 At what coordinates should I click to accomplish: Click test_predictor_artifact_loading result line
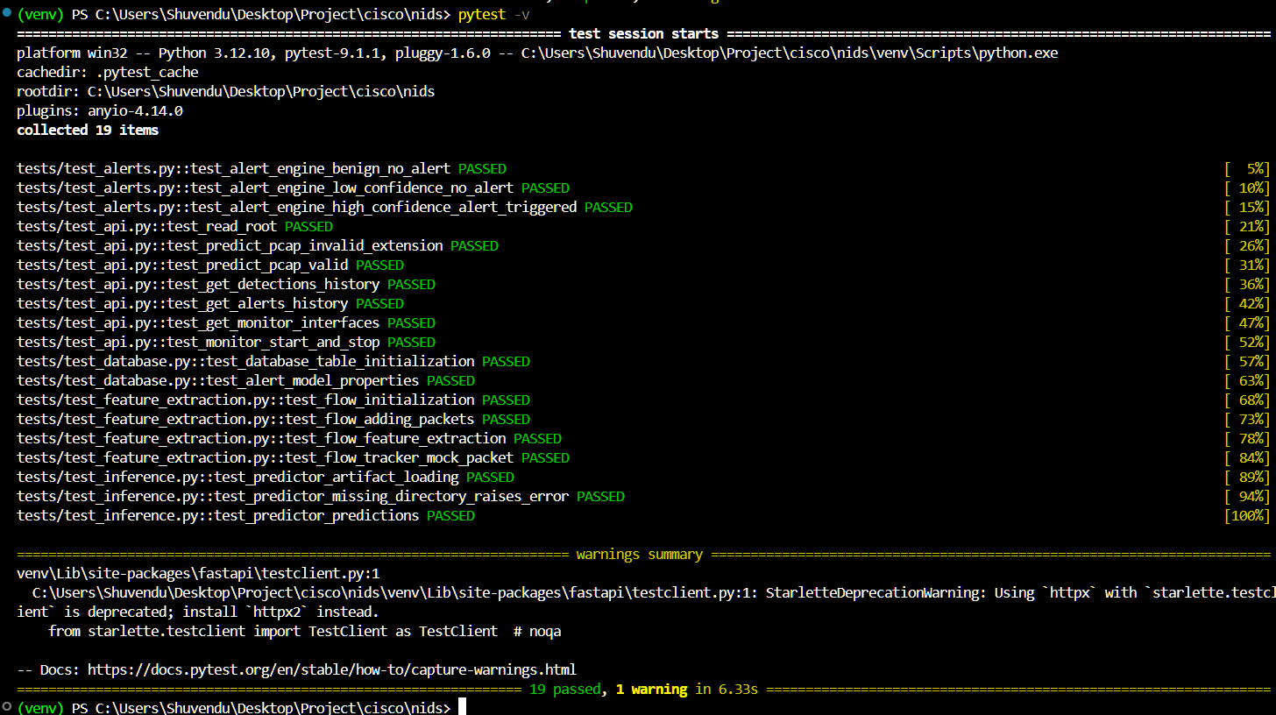coord(266,478)
